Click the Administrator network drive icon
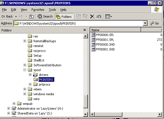This screenshot has height=119, width=164. pos(14,108)
